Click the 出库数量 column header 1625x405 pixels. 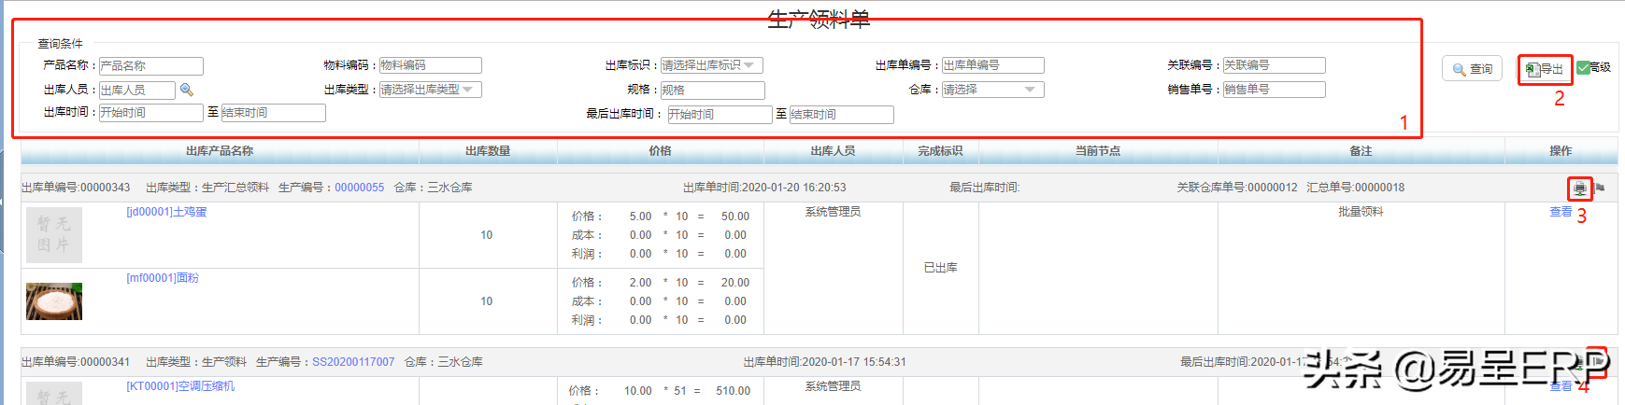click(x=488, y=151)
